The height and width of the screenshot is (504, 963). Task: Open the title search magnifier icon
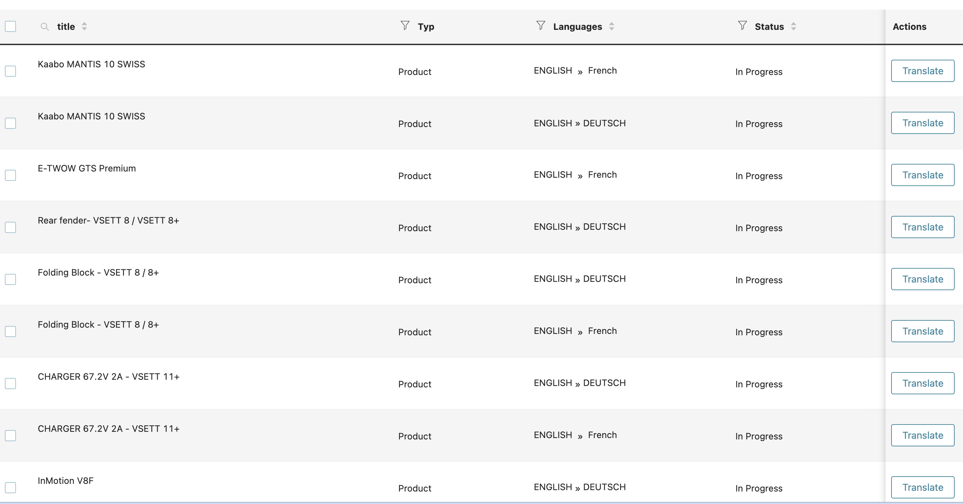[x=44, y=26]
